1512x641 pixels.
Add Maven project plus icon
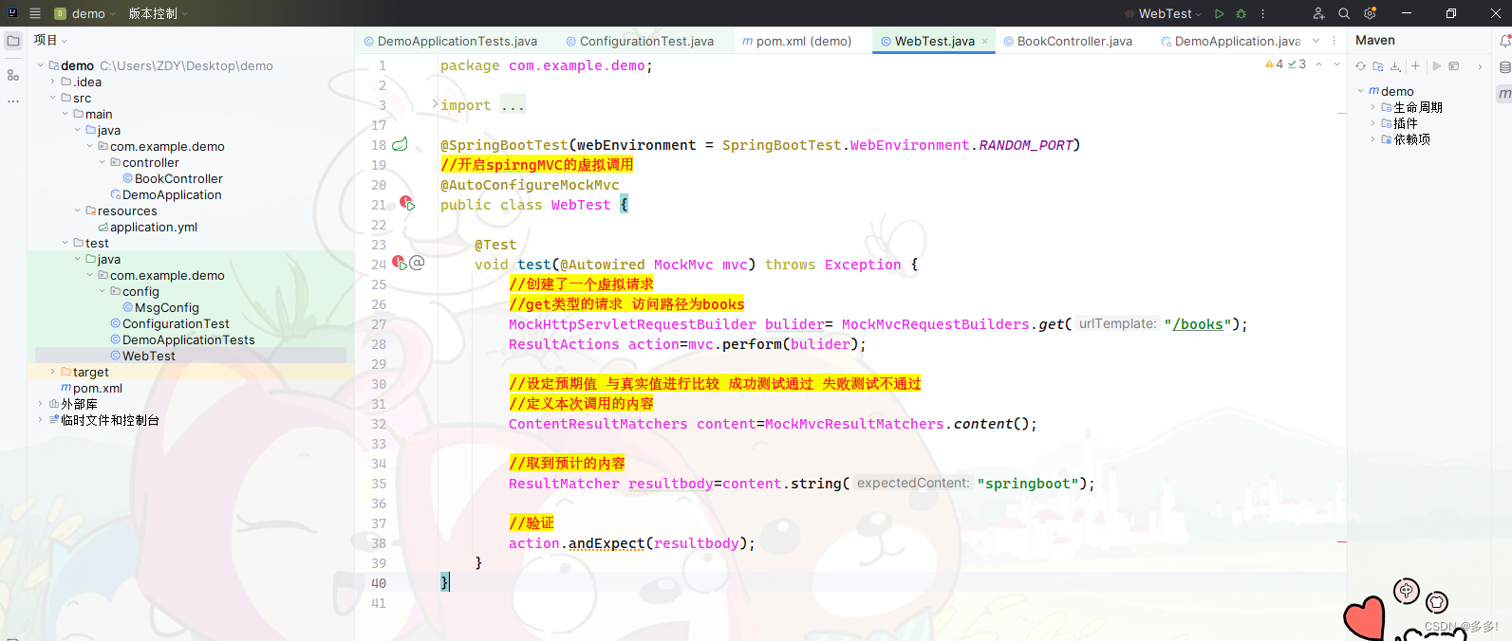pos(1415,66)
